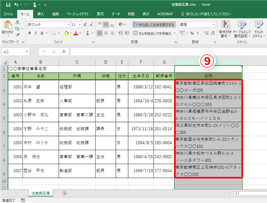Click the Undo arrow icon
267x203 pixels.
[17, 5]
